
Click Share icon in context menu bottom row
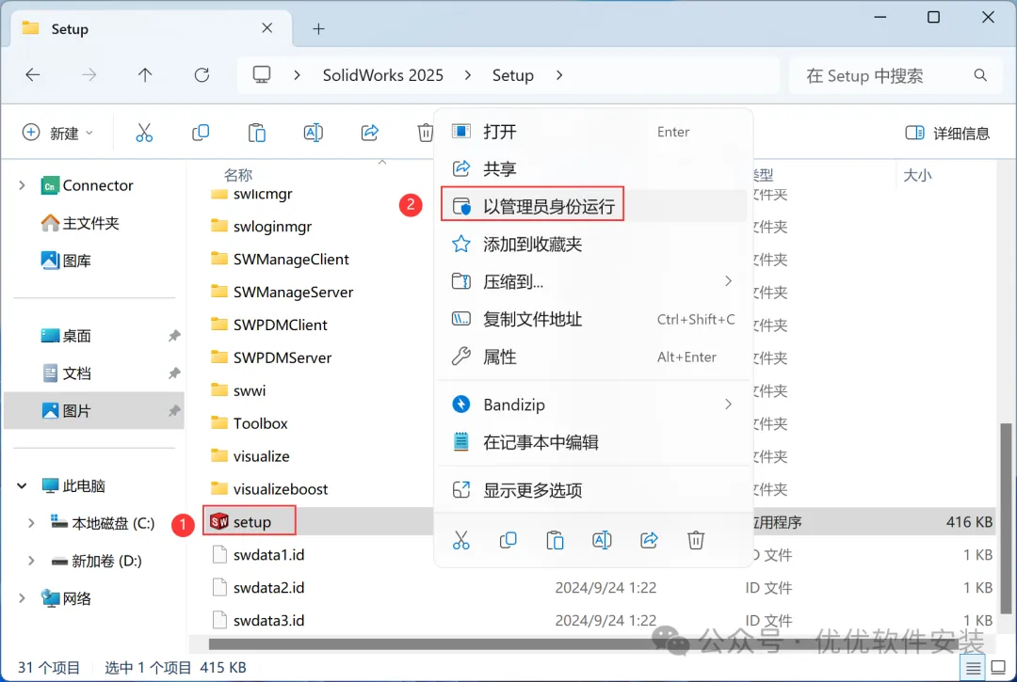(649, 540)
